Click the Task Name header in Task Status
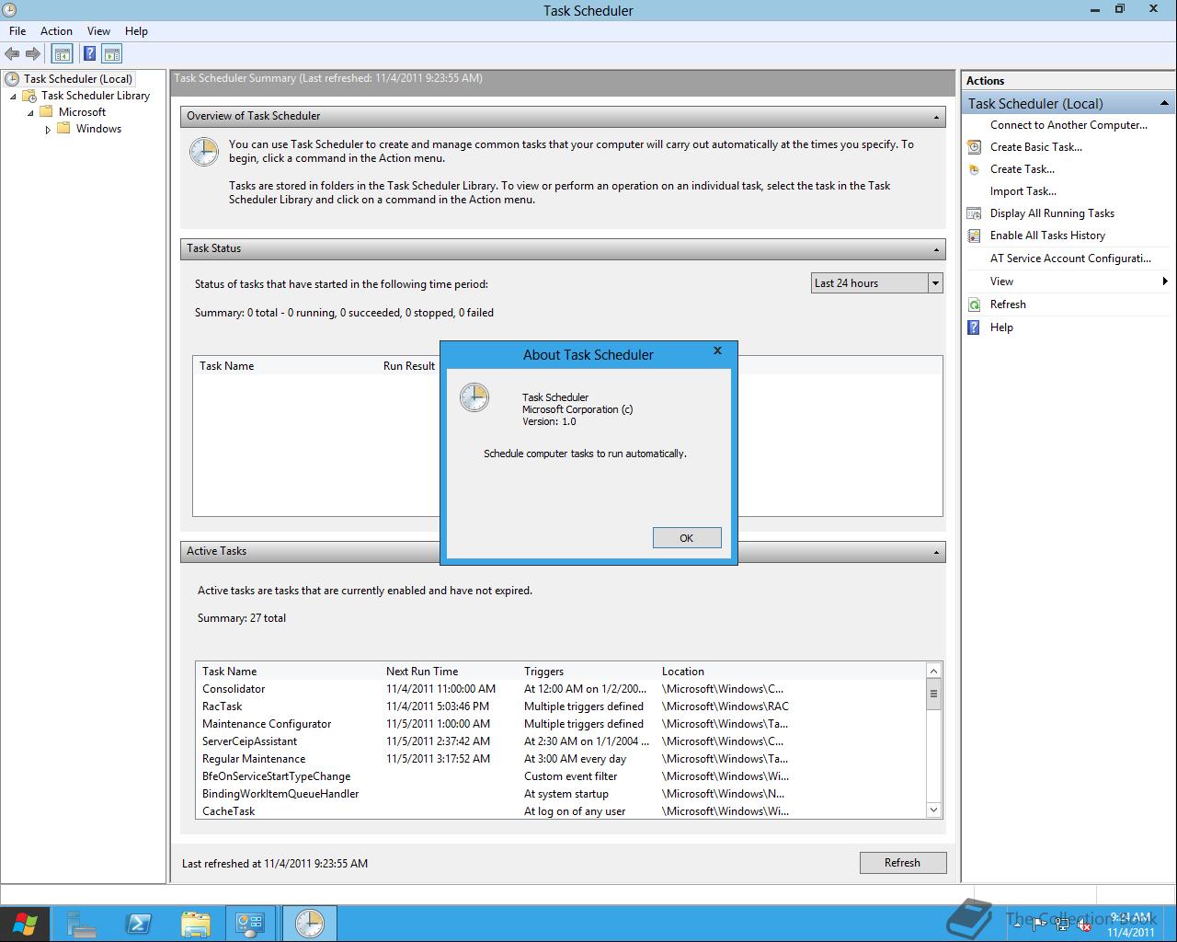Viewport: 1177px width, 942px height. pos(226,366)
